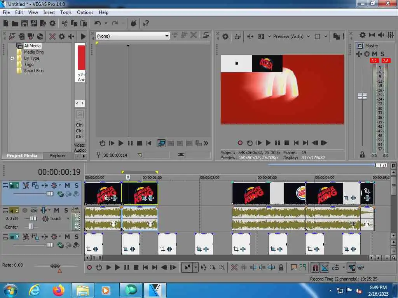Screen dimensions: 398x298
Task: Adjust the Master volume fader
Action: (x=362, y=96)
